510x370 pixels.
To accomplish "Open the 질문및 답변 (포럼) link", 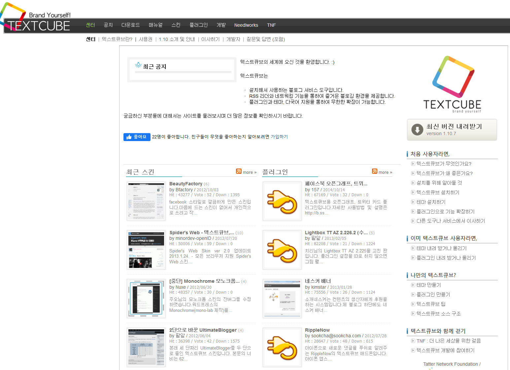I will coord(265,39).
